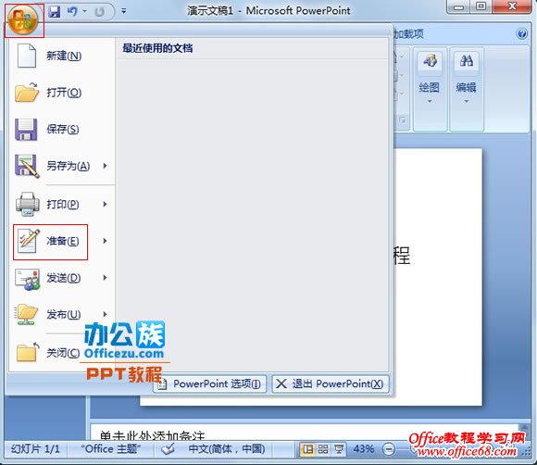Minimize the PowerPoint window
This screenshot has width=537, height=465.
[459, 6]
